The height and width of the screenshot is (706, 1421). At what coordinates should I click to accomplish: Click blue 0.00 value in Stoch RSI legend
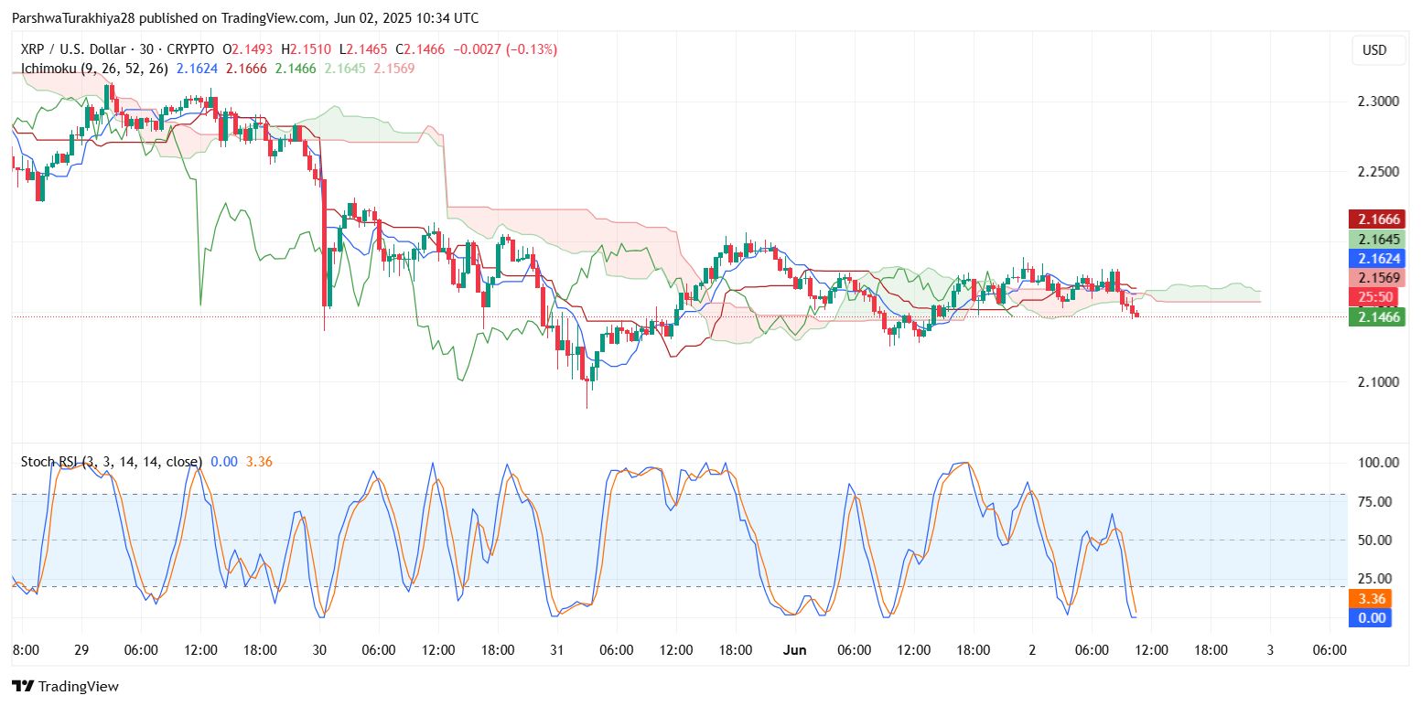(x=224, y=462)
